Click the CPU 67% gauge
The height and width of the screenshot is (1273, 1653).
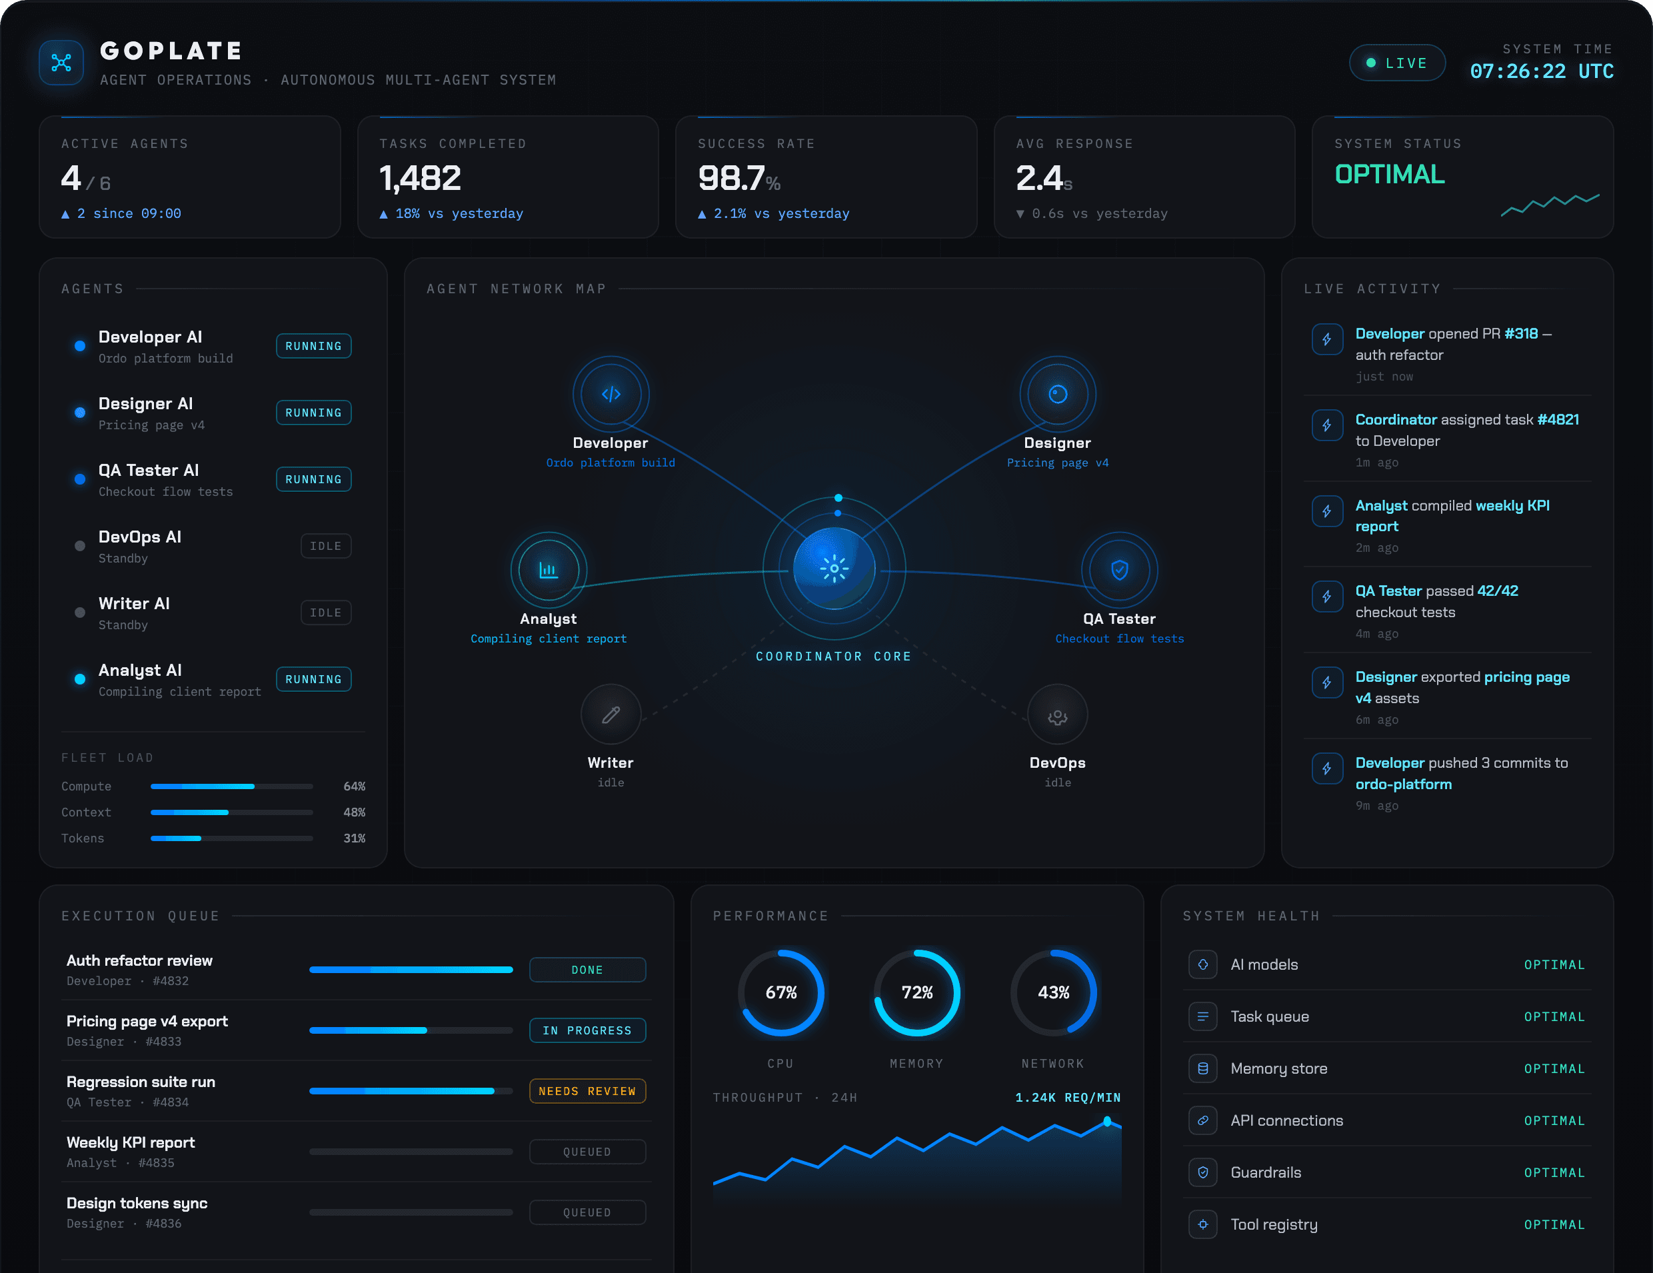click(x=781, y=992)
